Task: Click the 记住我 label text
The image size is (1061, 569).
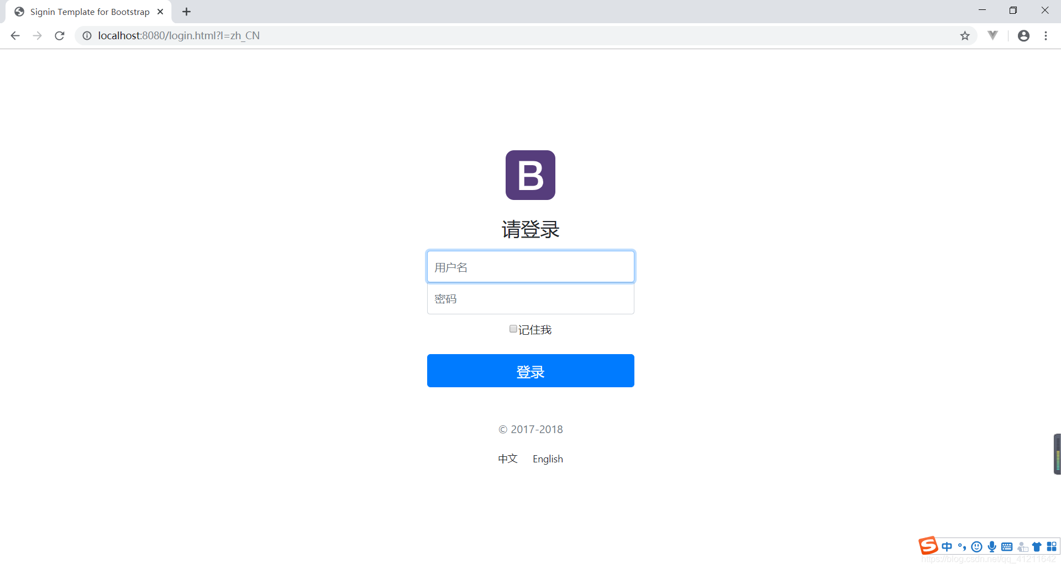Action: coord(535,330)
